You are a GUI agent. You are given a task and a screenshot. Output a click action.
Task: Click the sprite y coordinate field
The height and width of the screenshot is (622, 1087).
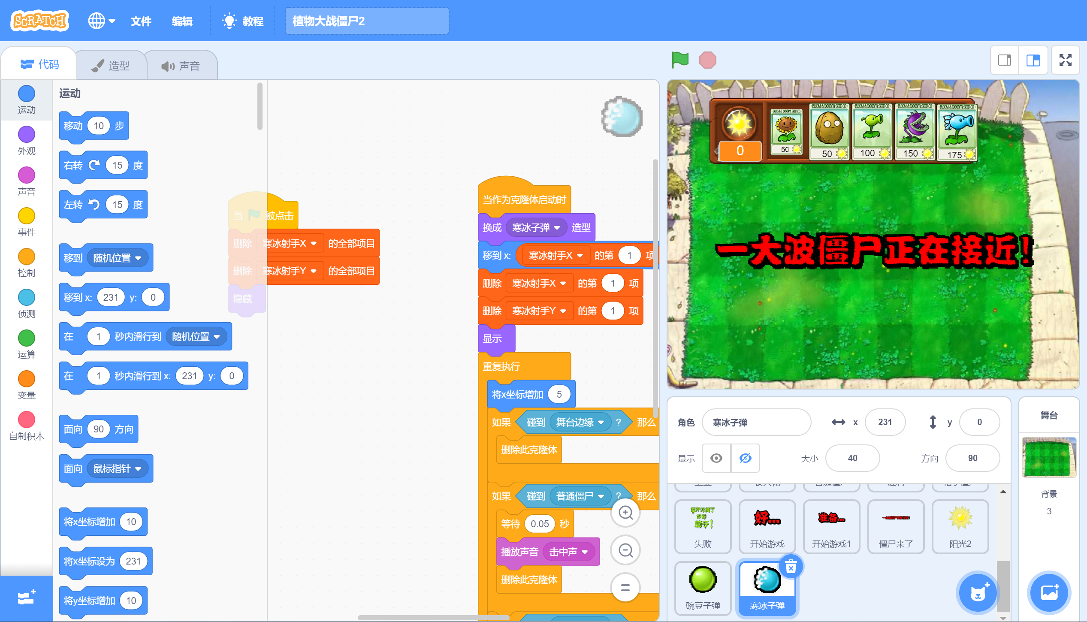[979, 422]
